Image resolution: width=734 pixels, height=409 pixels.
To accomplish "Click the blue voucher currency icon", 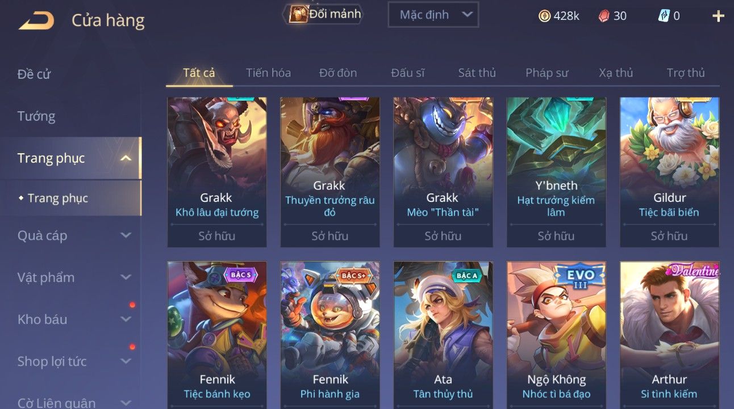I will [x=664, y=16].
